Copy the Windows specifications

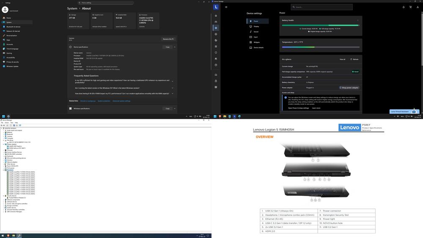(168, 109)
